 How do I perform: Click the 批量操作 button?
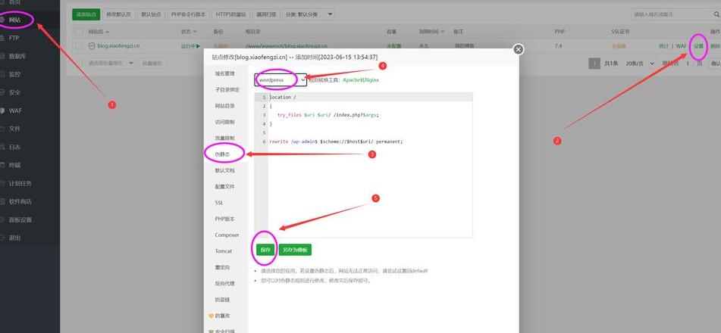(x=152, y=63)
